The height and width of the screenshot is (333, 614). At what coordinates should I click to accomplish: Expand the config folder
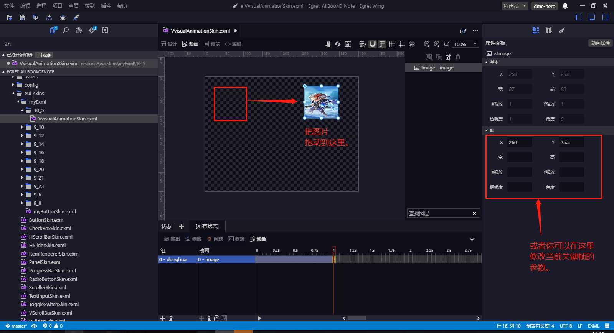pos(13,85)
